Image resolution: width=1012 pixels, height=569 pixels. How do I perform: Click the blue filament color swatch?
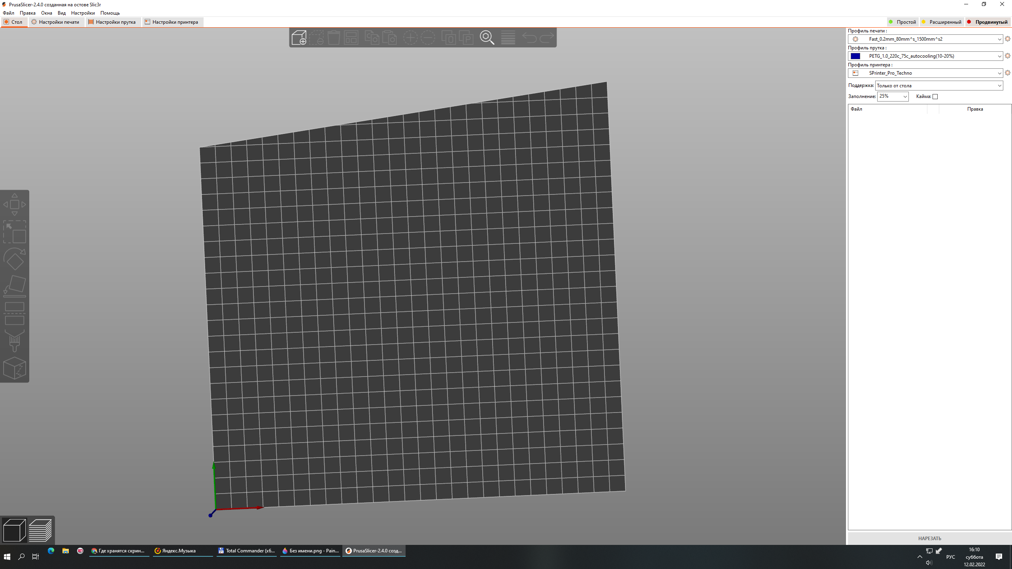(x=855, y=56)
